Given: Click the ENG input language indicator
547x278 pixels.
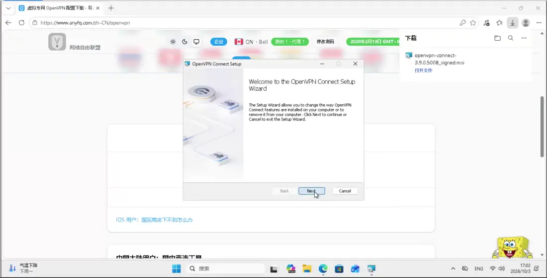Looking at the screenshot, I should 478,269.
